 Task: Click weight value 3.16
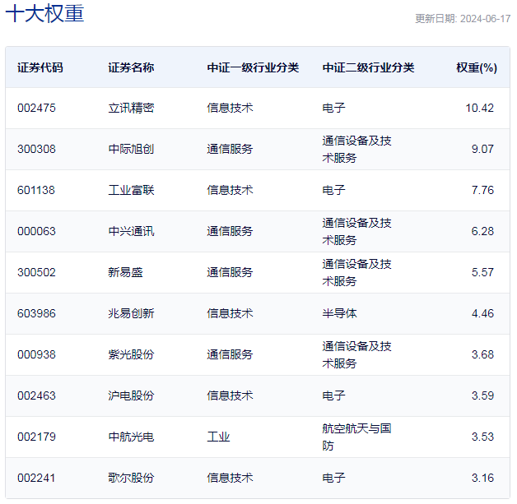[x=482, y=479]
